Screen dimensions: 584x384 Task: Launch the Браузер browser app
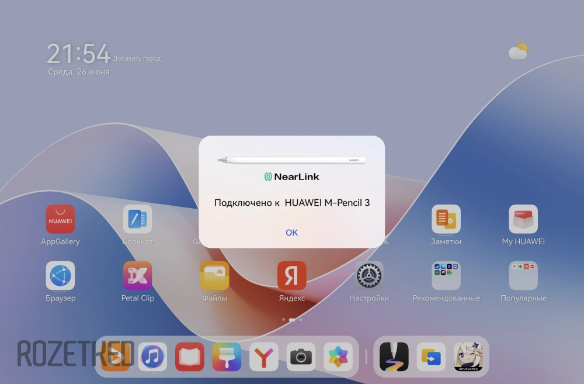pyautogui.click(x=60, y=276)
